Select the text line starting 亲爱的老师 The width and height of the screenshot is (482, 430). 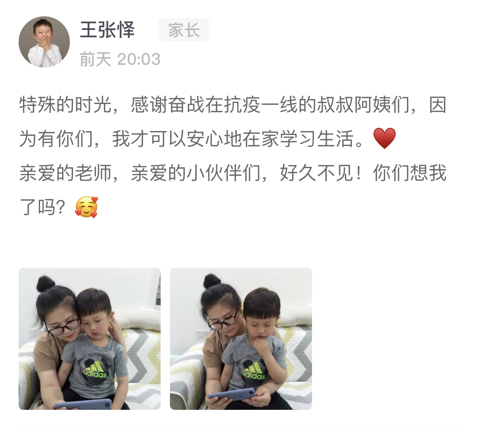pos(233,173)
